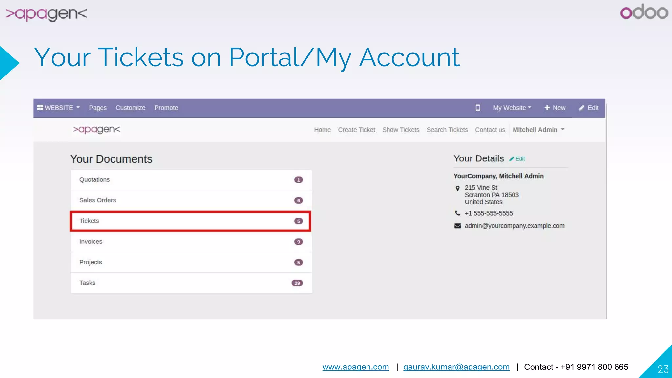The height and width of the screenshot is (378, 672).
Task: Click the mobile preview icon in toolbar
Action: tap(478, 108)
